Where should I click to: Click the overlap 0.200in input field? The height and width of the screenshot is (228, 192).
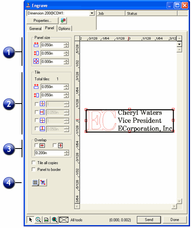pyautogui.click(x=49, y=153)
